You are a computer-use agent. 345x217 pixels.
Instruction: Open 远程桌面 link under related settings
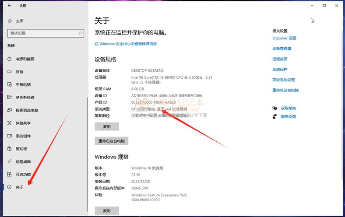coord(280,59)
